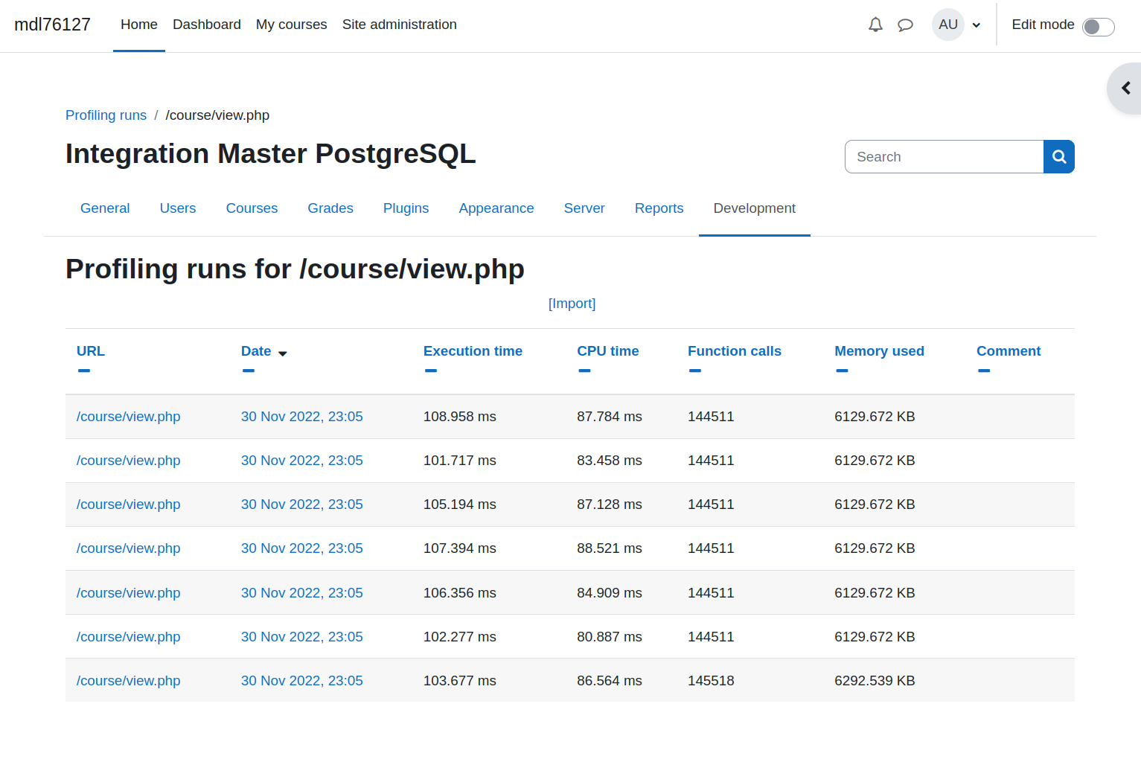Sort by Function calls column header
Screen dimensions: 1141x759
(x=735, y=351)
